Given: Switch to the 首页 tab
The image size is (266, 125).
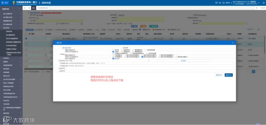Looking at the screenshot, I should (x=34, y=8).
